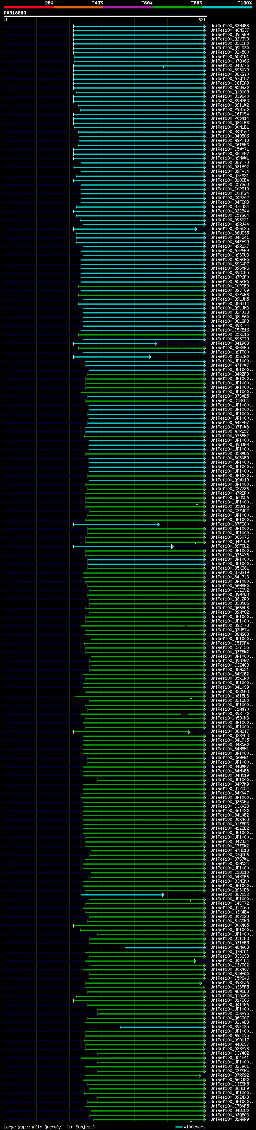Select hit label UniRef100_C0HF24
Viewport: 256px width, 1130px height.
point(230,194)
